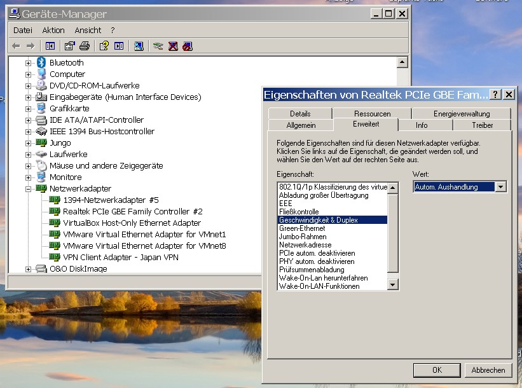Open the ? help menu
The image size is (522, 388).
click(x=113, y=31)
